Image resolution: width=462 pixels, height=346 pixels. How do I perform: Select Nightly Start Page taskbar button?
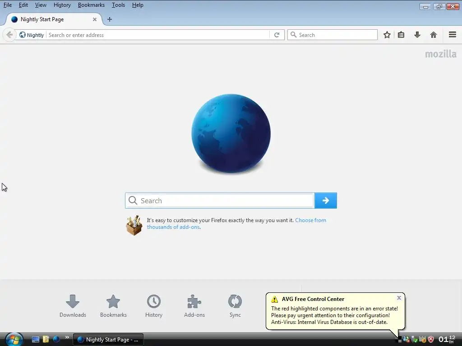pyautogui.click(x=108, y=340)
